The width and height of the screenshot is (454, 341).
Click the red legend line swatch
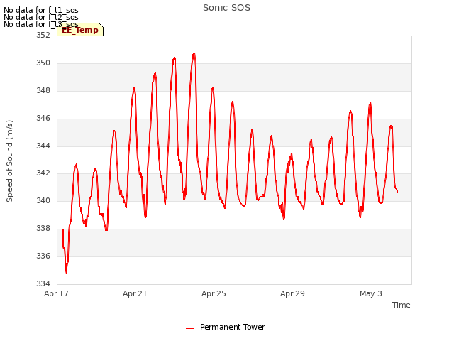click(189, 328)
